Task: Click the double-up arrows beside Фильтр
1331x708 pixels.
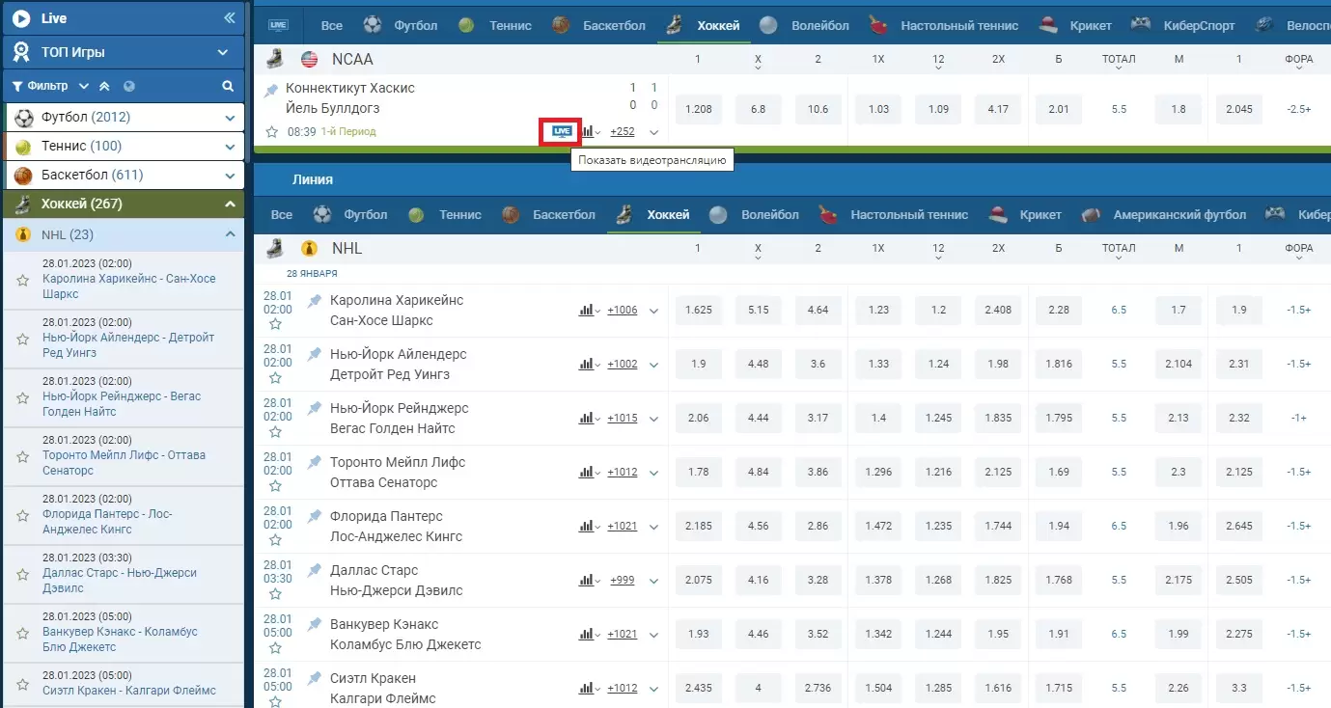Action: (104, 86)
